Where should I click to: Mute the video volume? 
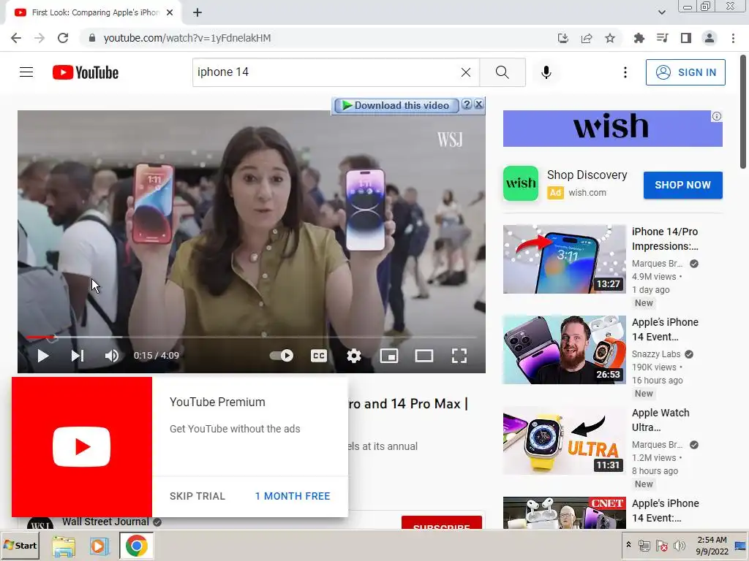coord(112,356)
